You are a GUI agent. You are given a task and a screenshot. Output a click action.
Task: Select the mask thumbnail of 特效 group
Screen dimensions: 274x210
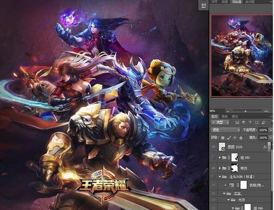pyautogui.click(x=235, y=168)
